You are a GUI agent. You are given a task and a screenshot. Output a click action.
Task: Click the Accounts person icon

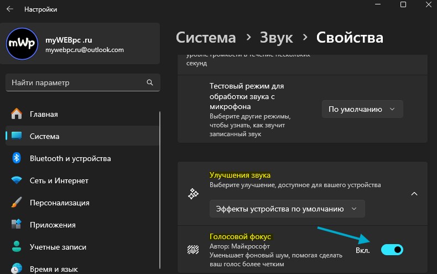17,247
